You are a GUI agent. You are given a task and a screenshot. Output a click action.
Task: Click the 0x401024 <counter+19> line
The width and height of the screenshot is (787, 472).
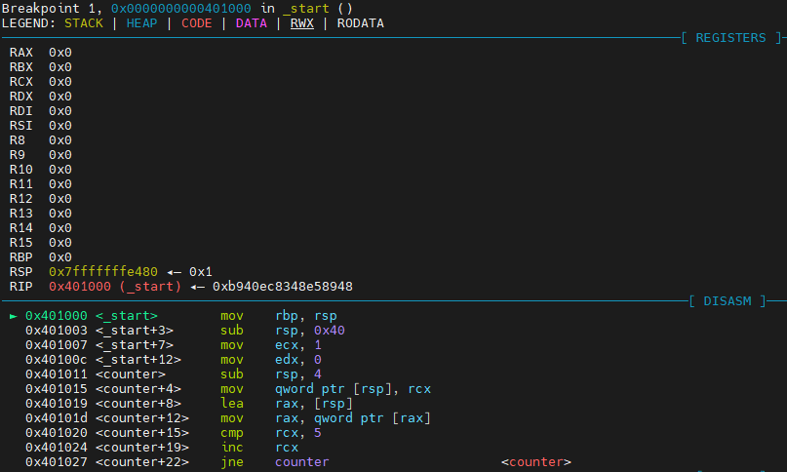coord(107,447)
